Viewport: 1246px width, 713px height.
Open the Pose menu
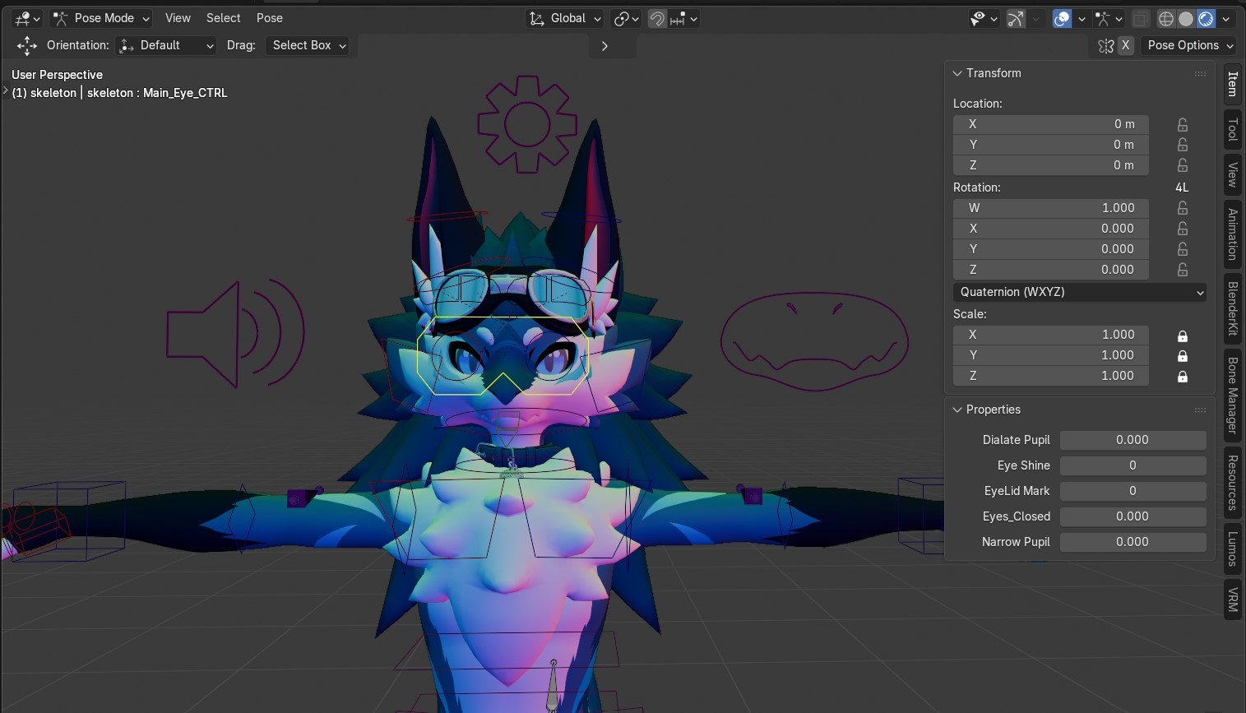(x=269, y=17)
